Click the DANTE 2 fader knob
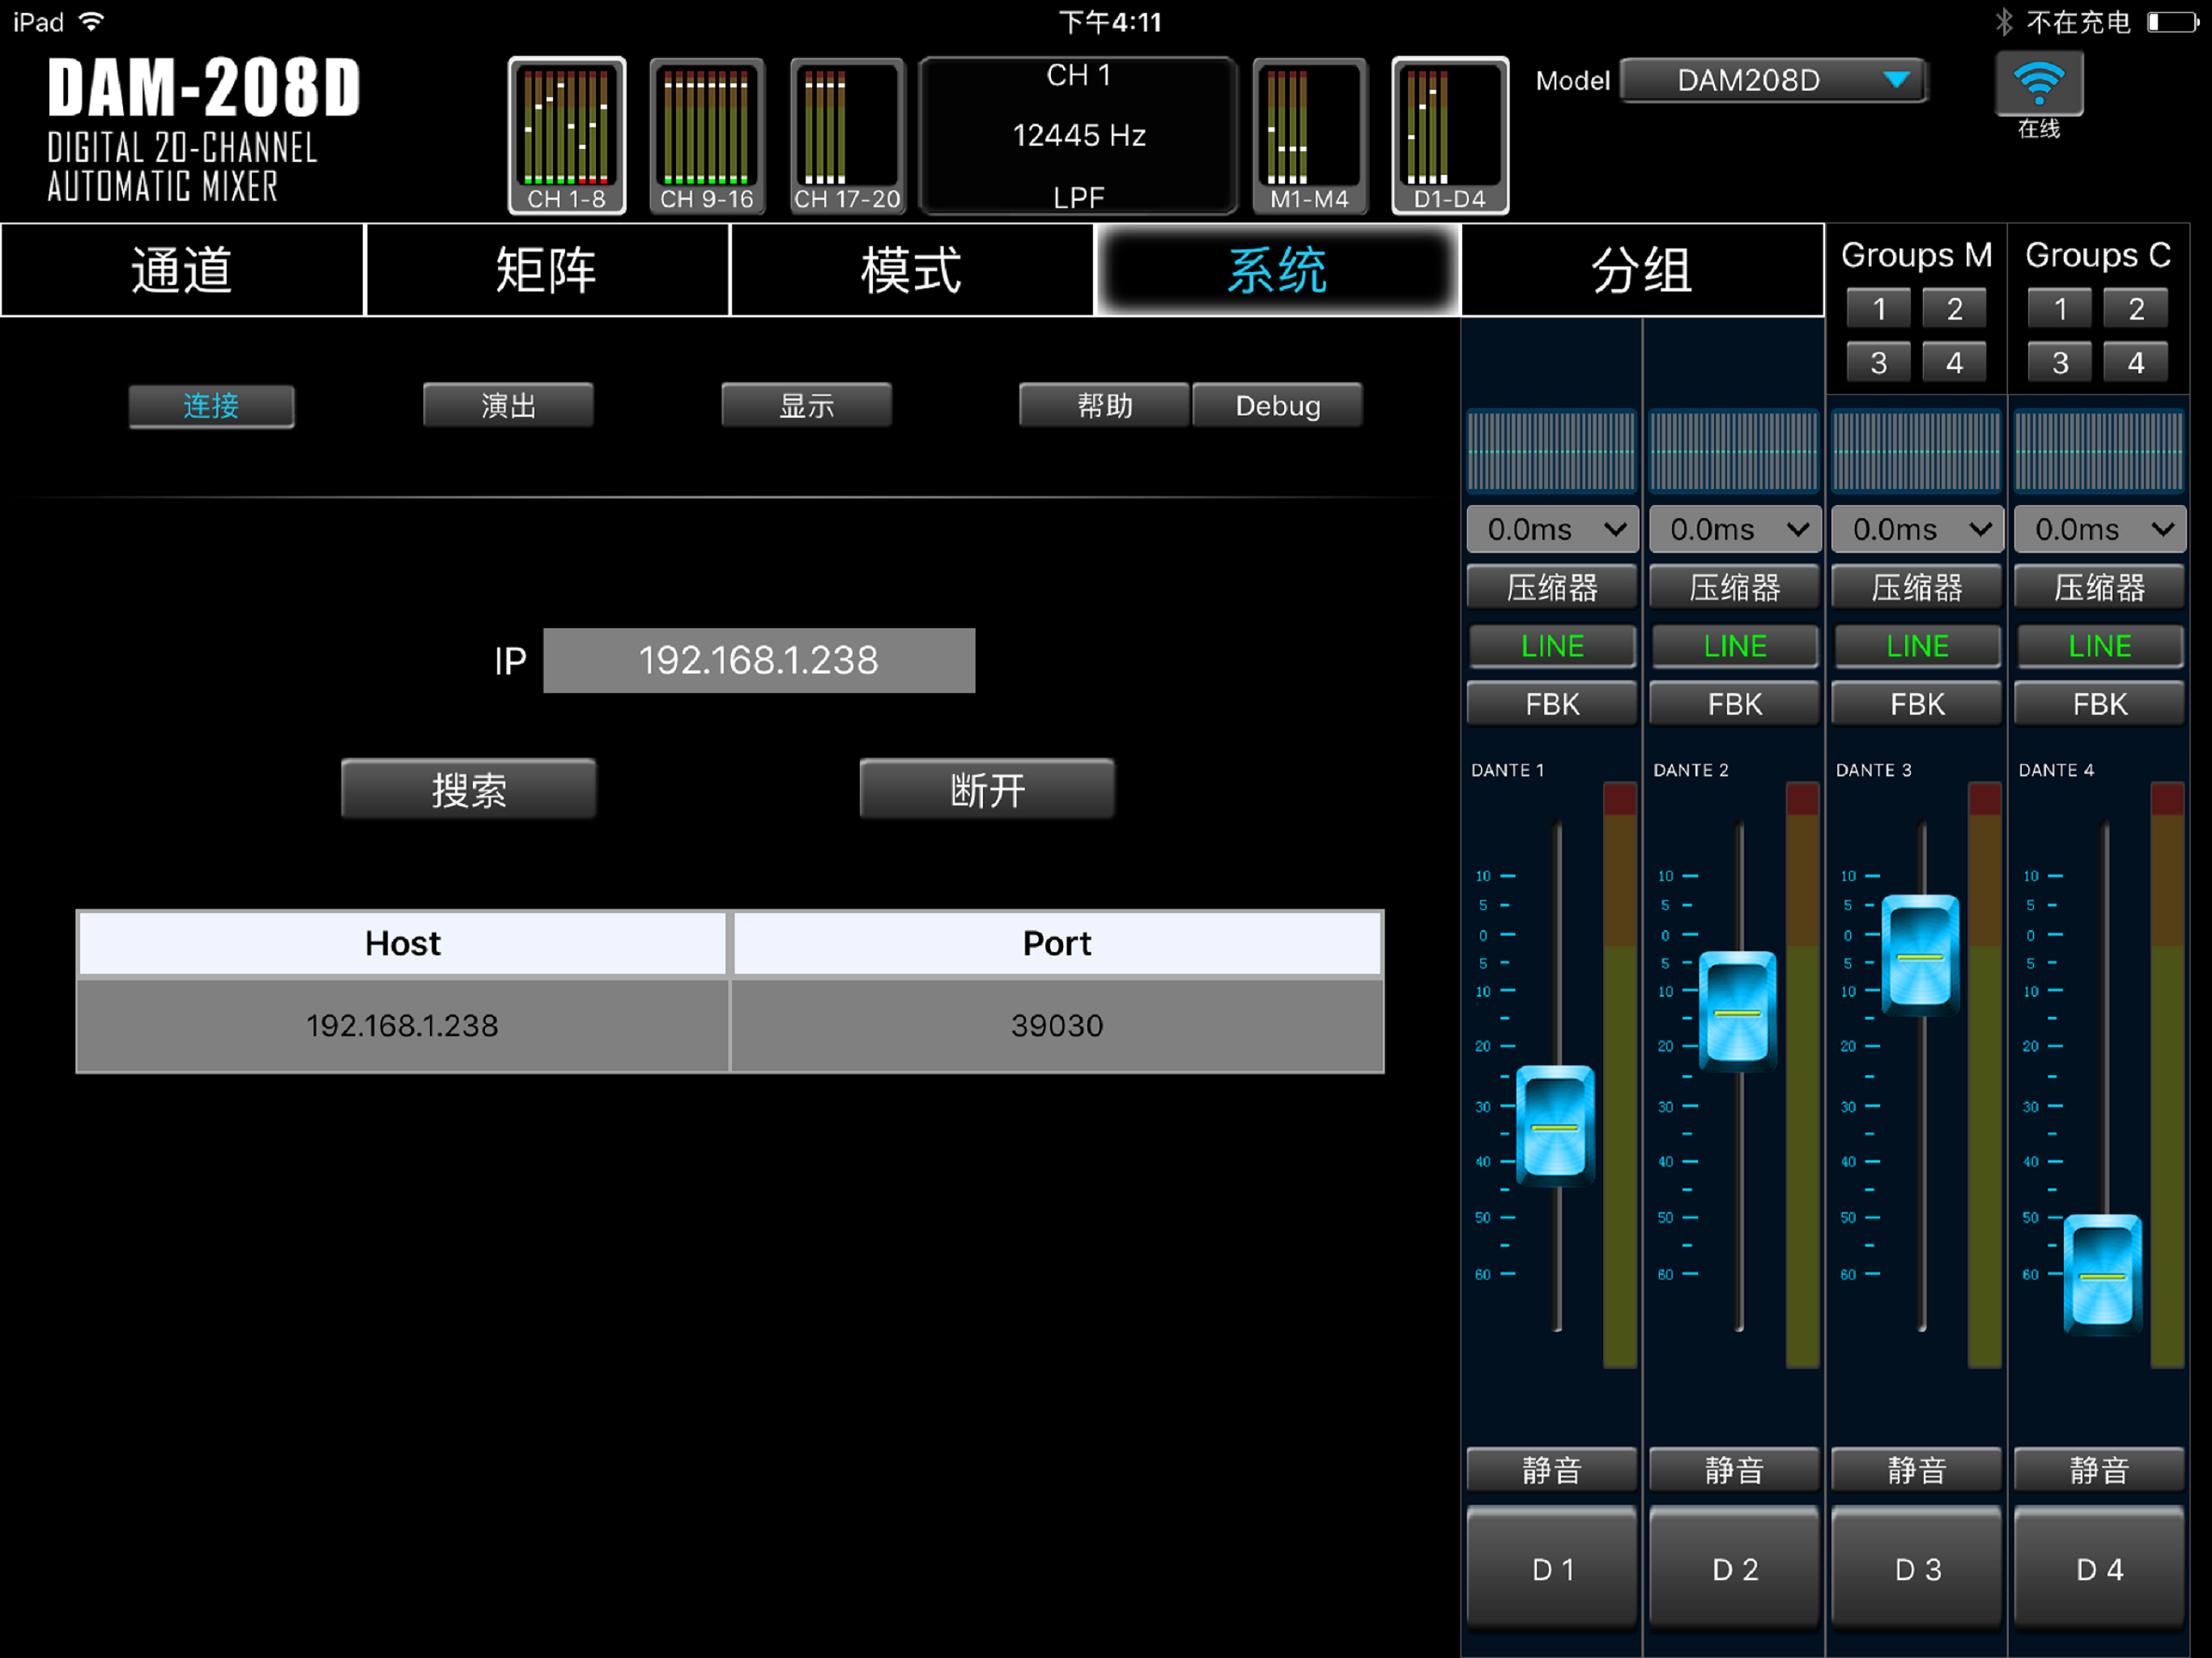2212x1658 pixels. [x=1738, y=1012]
